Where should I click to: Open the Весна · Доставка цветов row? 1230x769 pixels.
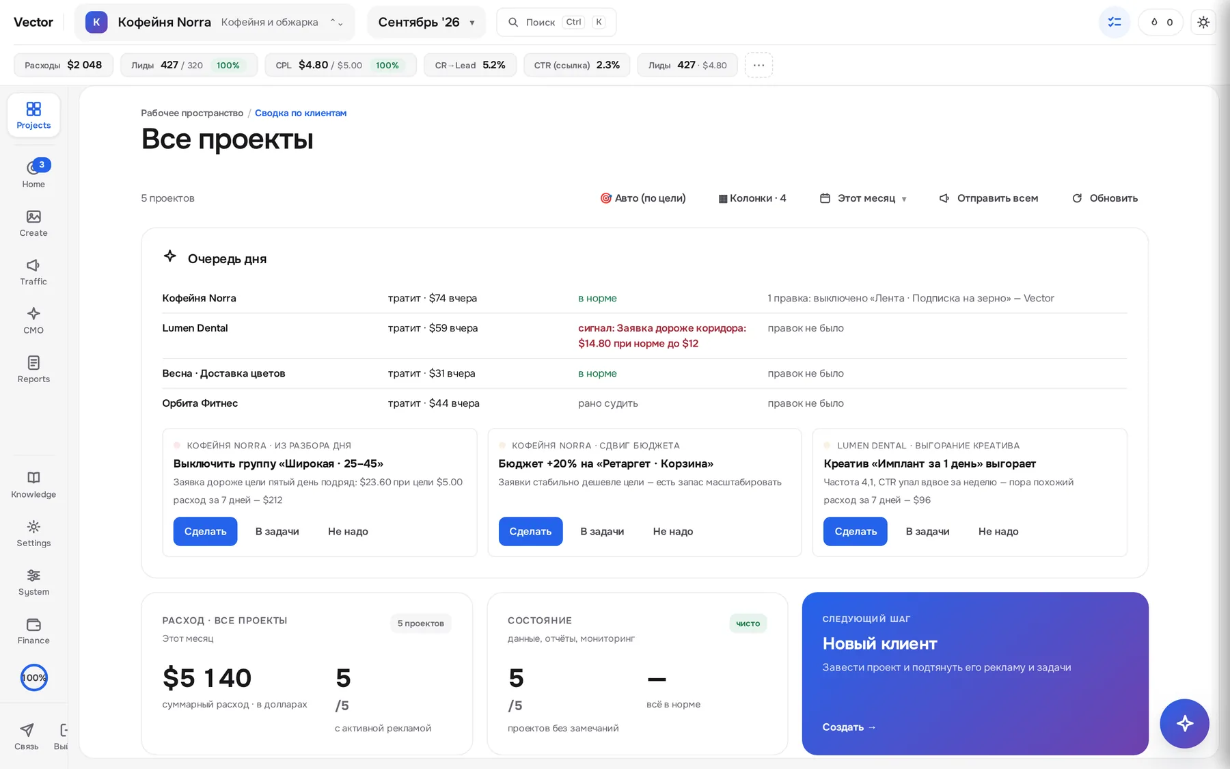tap(644, 373)
